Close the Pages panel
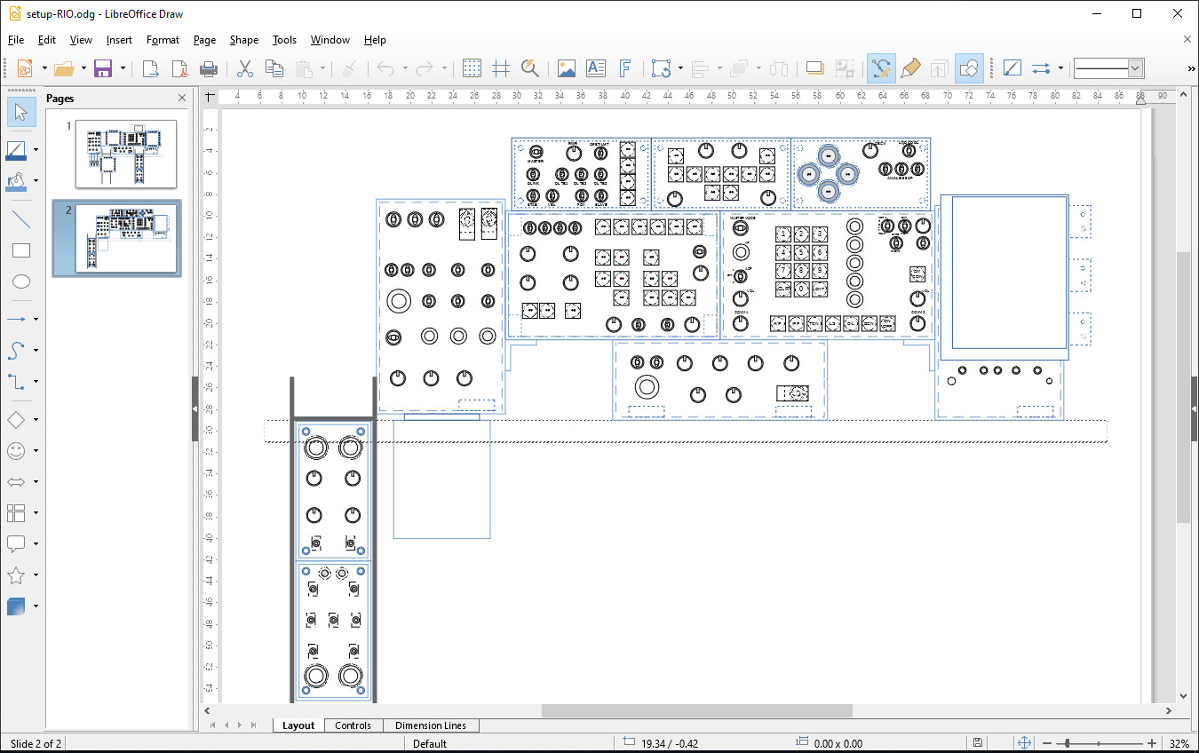The height and width of the screenshot is (753, 1199). coord(182,99)
